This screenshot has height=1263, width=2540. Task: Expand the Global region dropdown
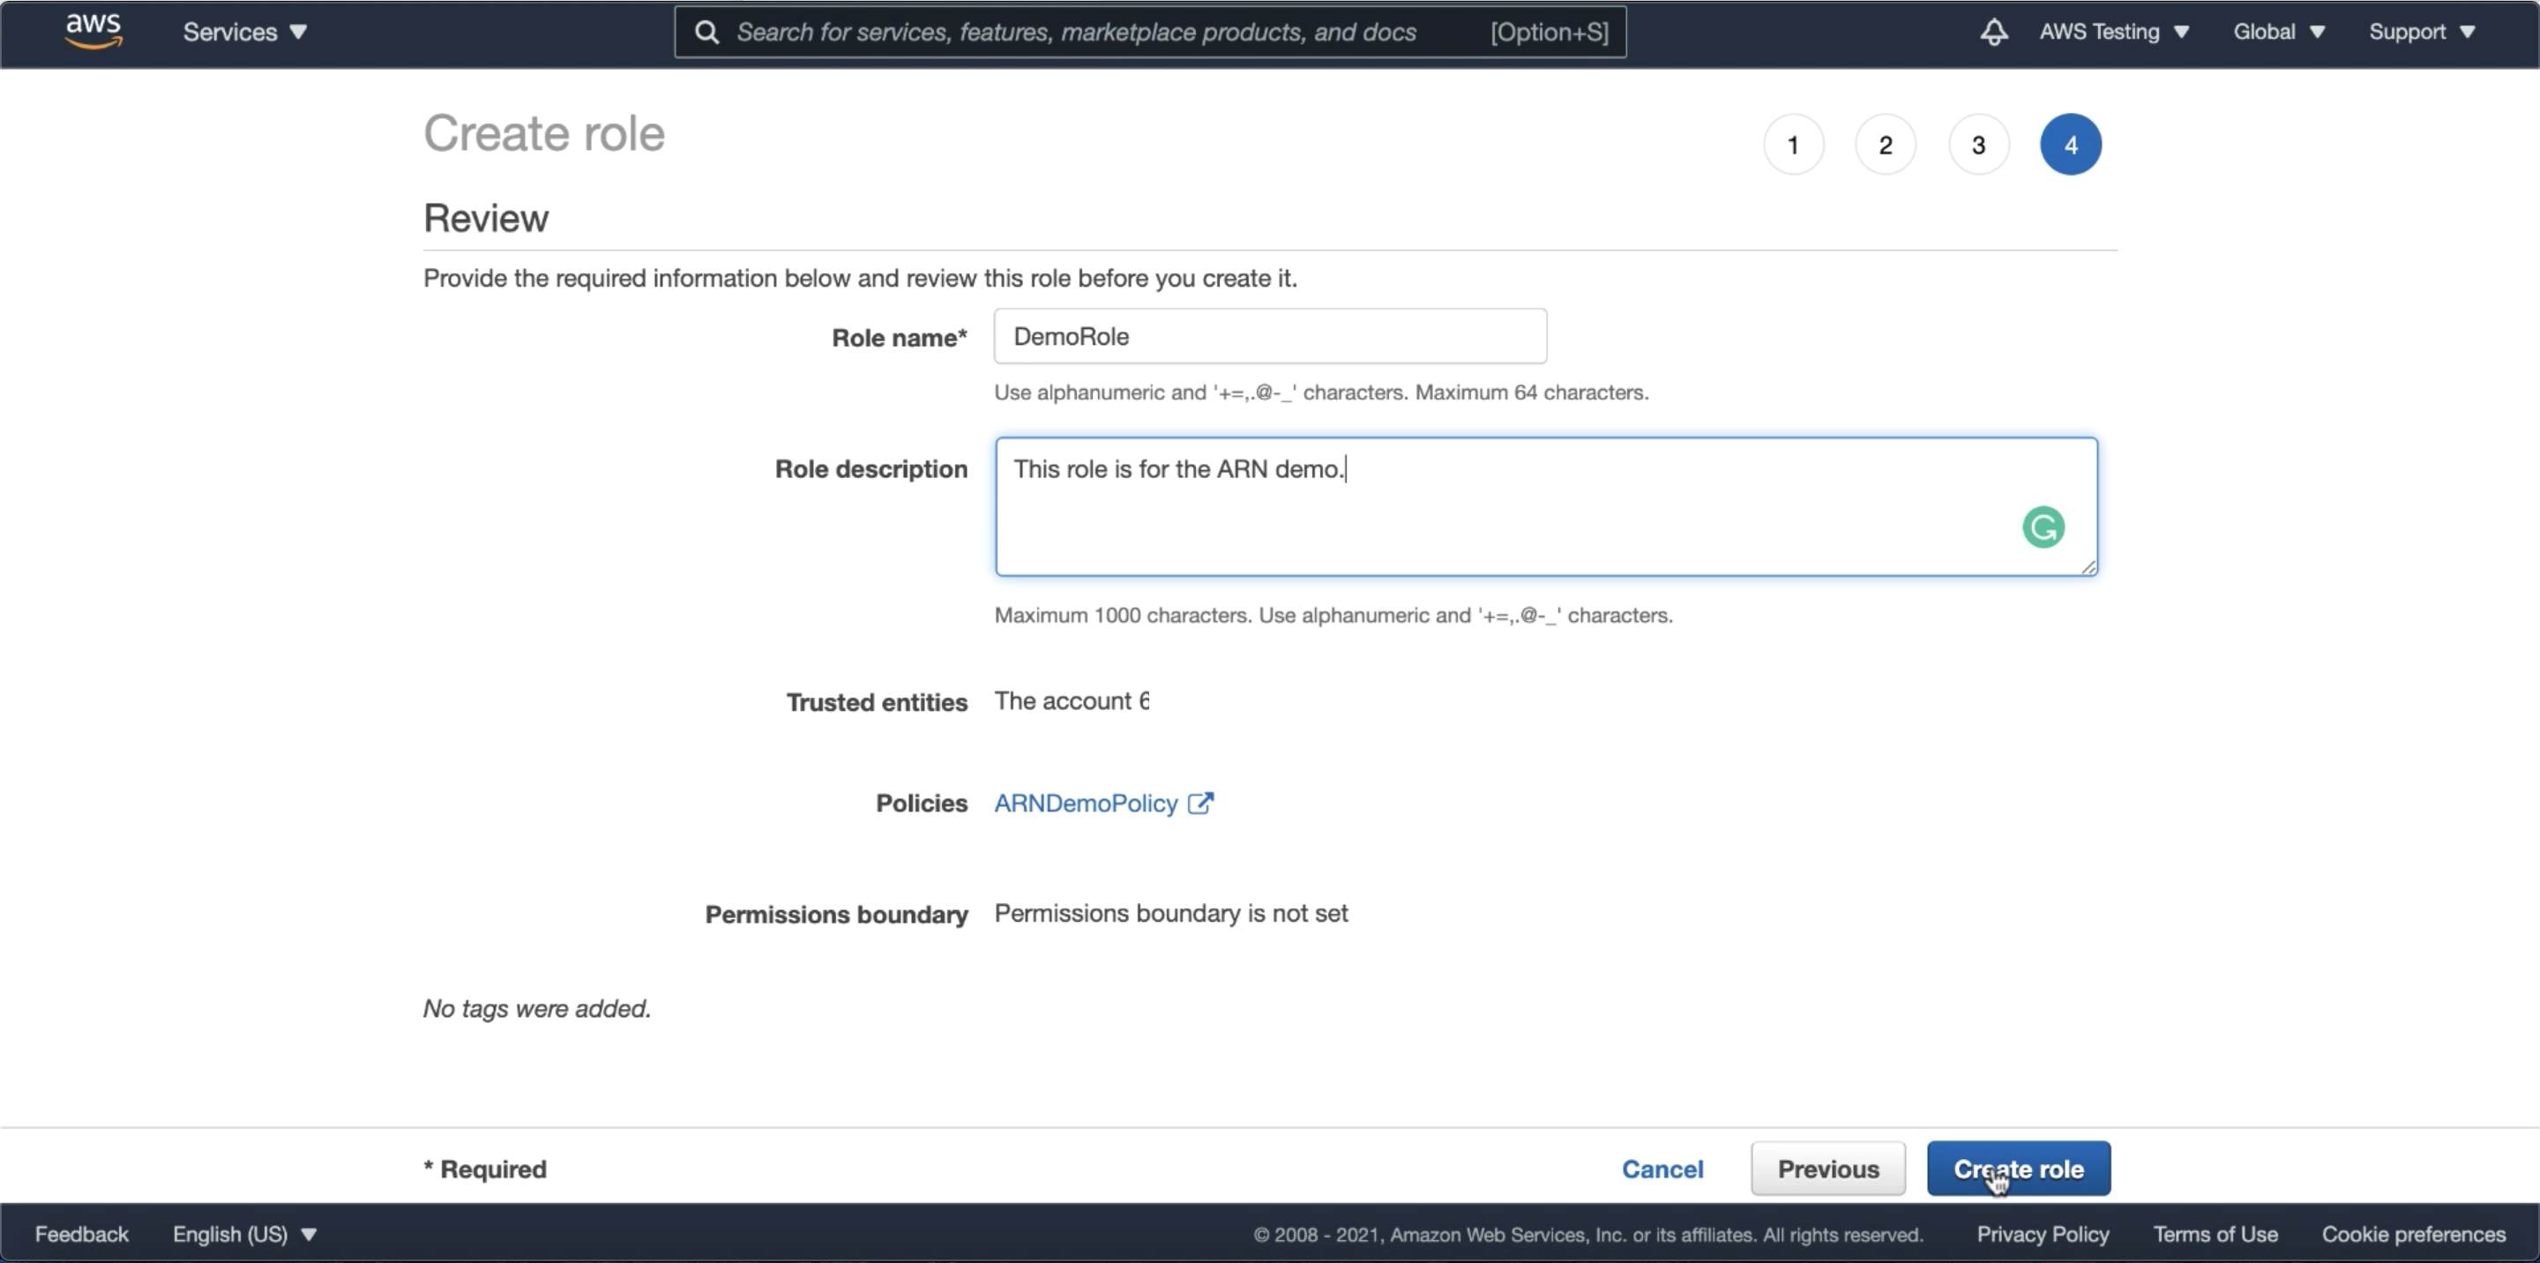coord(2278,32)
